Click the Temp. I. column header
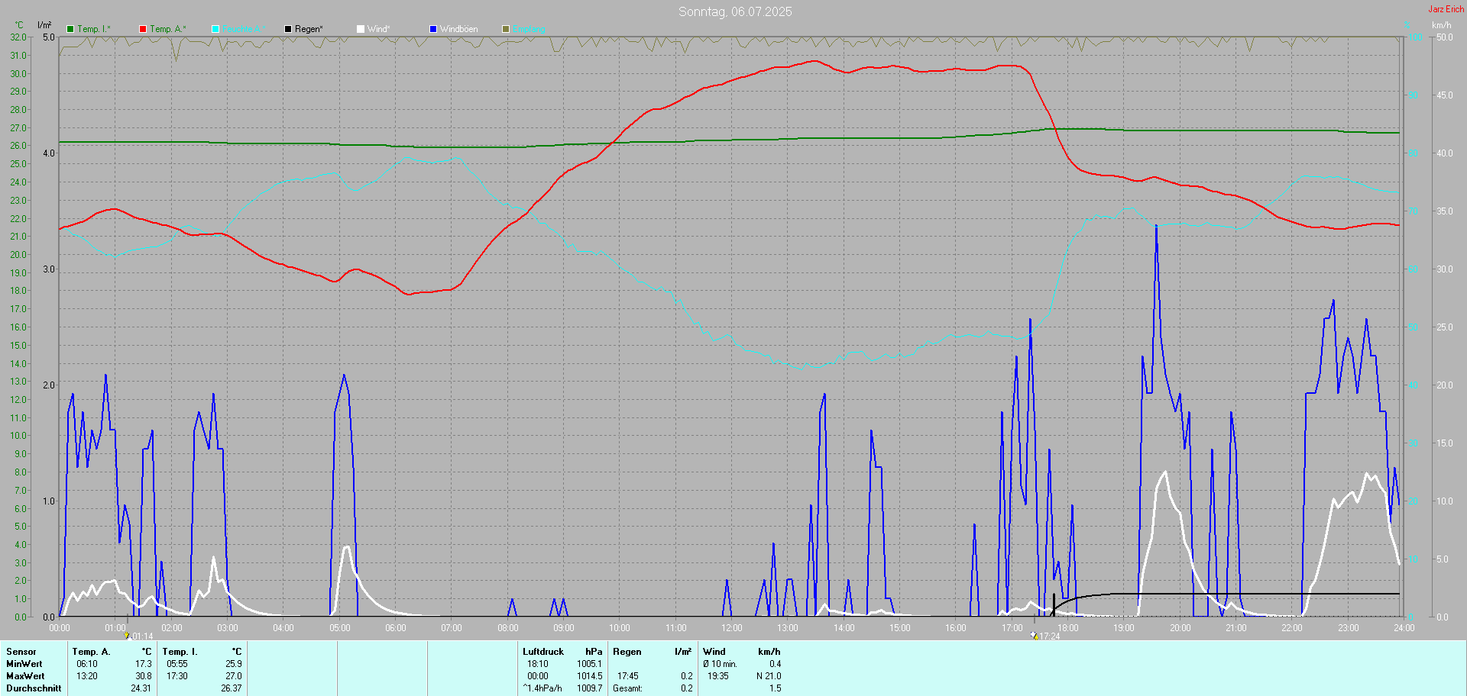 (180, 652)
